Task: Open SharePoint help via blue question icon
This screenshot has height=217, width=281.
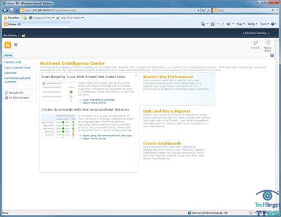Action: (x=272, y=56)
